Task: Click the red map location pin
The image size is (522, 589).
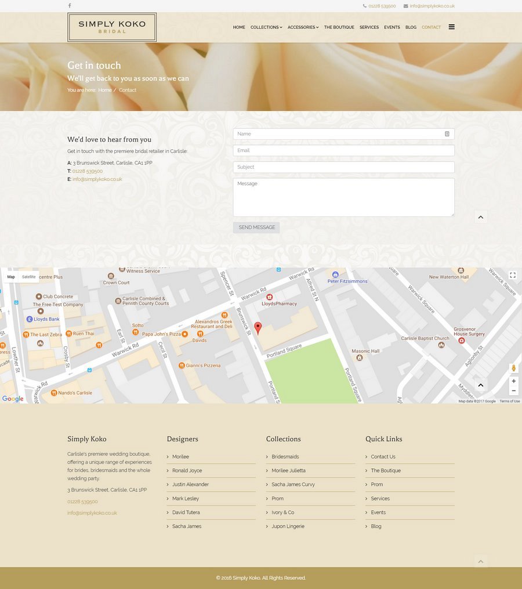Action: coord(258,328)
